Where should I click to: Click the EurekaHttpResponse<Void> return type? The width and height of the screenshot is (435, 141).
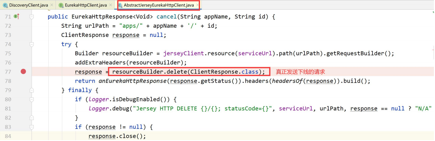click(112, 17)
